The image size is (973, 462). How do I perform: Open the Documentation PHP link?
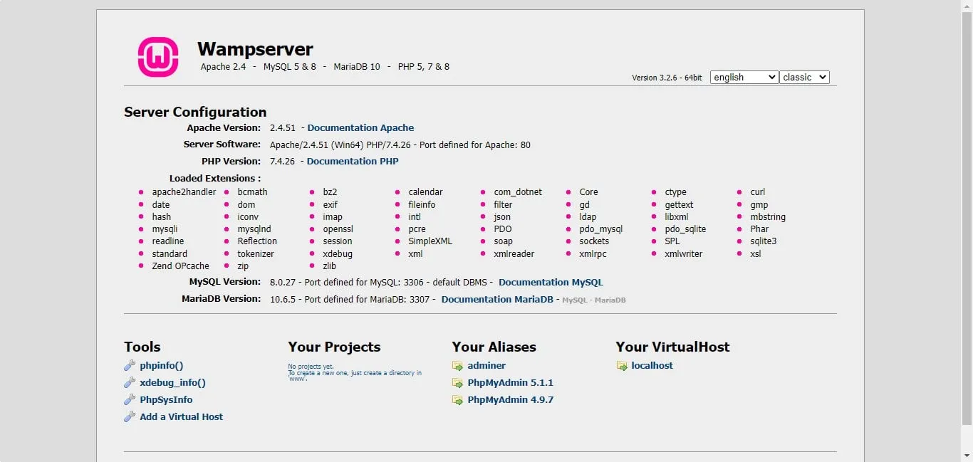point(353,162)
